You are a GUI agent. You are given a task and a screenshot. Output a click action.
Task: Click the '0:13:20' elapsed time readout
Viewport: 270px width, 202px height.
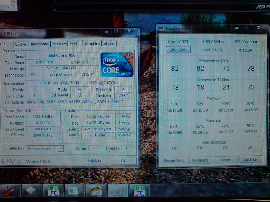246,50
